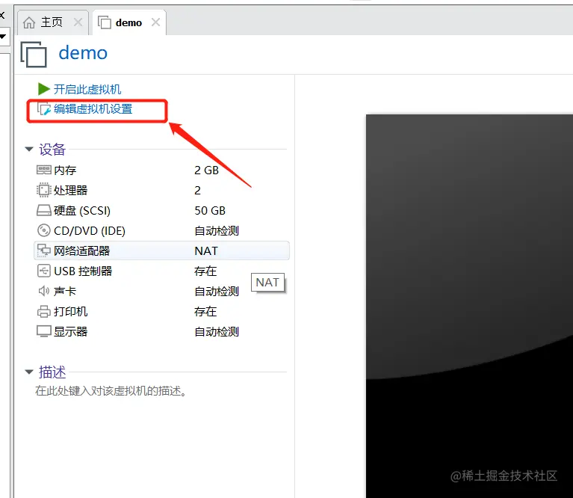The image size is (573, 498).
Task: Click the 2 GB memory value
Action: (206, 170)
